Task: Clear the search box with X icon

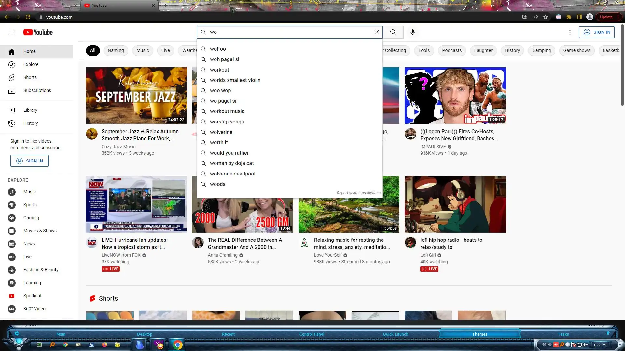Action: pos(376,32)
